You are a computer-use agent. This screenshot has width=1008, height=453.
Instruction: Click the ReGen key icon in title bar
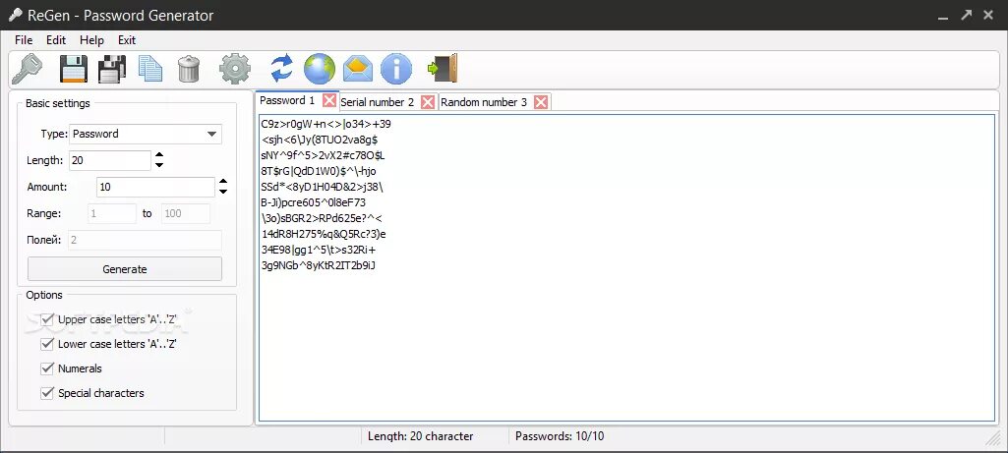point(16,15)
